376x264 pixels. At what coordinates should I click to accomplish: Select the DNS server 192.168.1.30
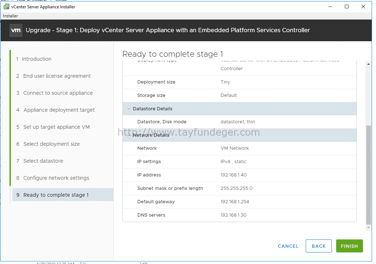click(234, 215)
